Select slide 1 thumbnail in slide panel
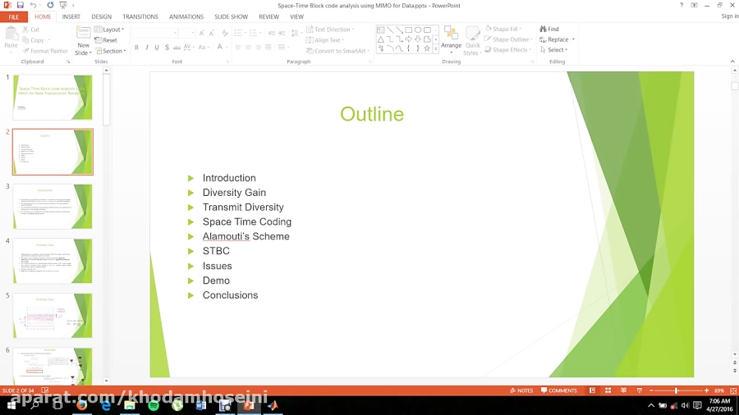This screenshot has width=739, height=415. pyautogui.click(x=53, y=97)
